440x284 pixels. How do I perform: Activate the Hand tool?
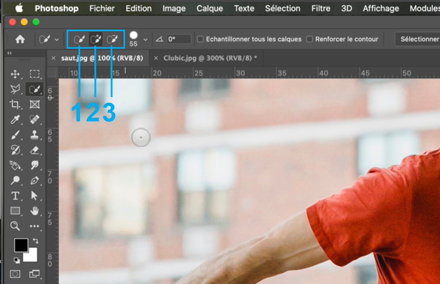click(34, 211)
